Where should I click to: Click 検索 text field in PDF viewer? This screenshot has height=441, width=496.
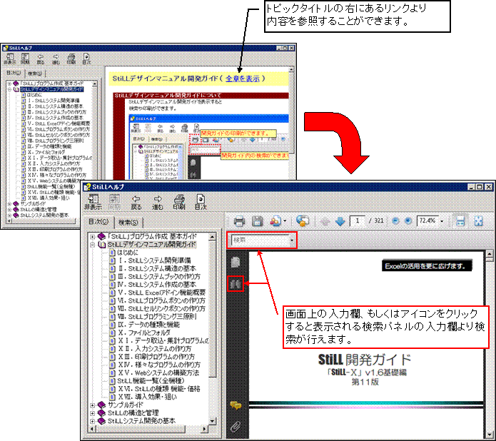(259, 240)
